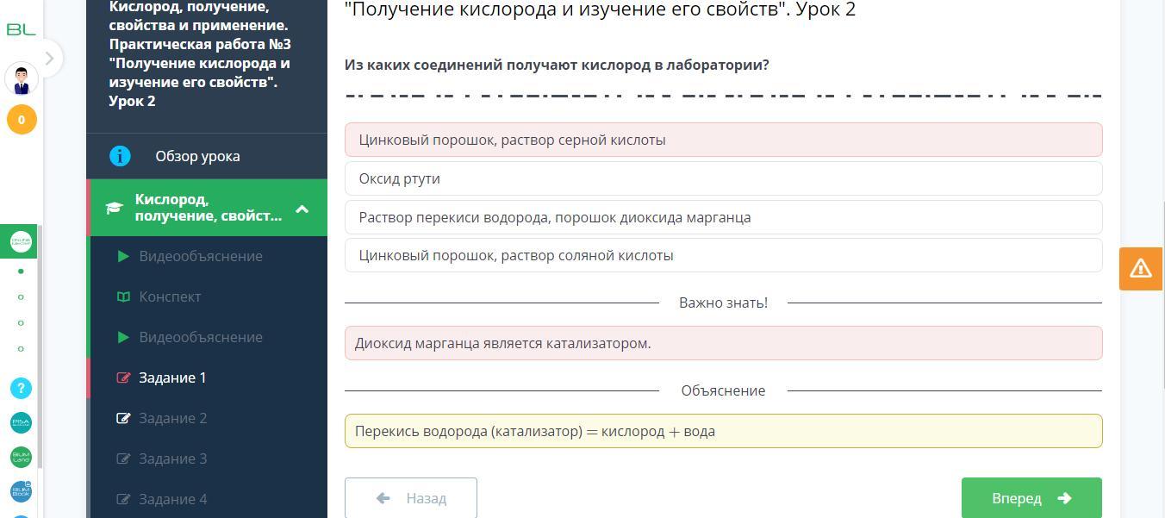Select answer Оксид ртути
Image resolution: width=1165 pixels, height=518 pixels.
723,178
